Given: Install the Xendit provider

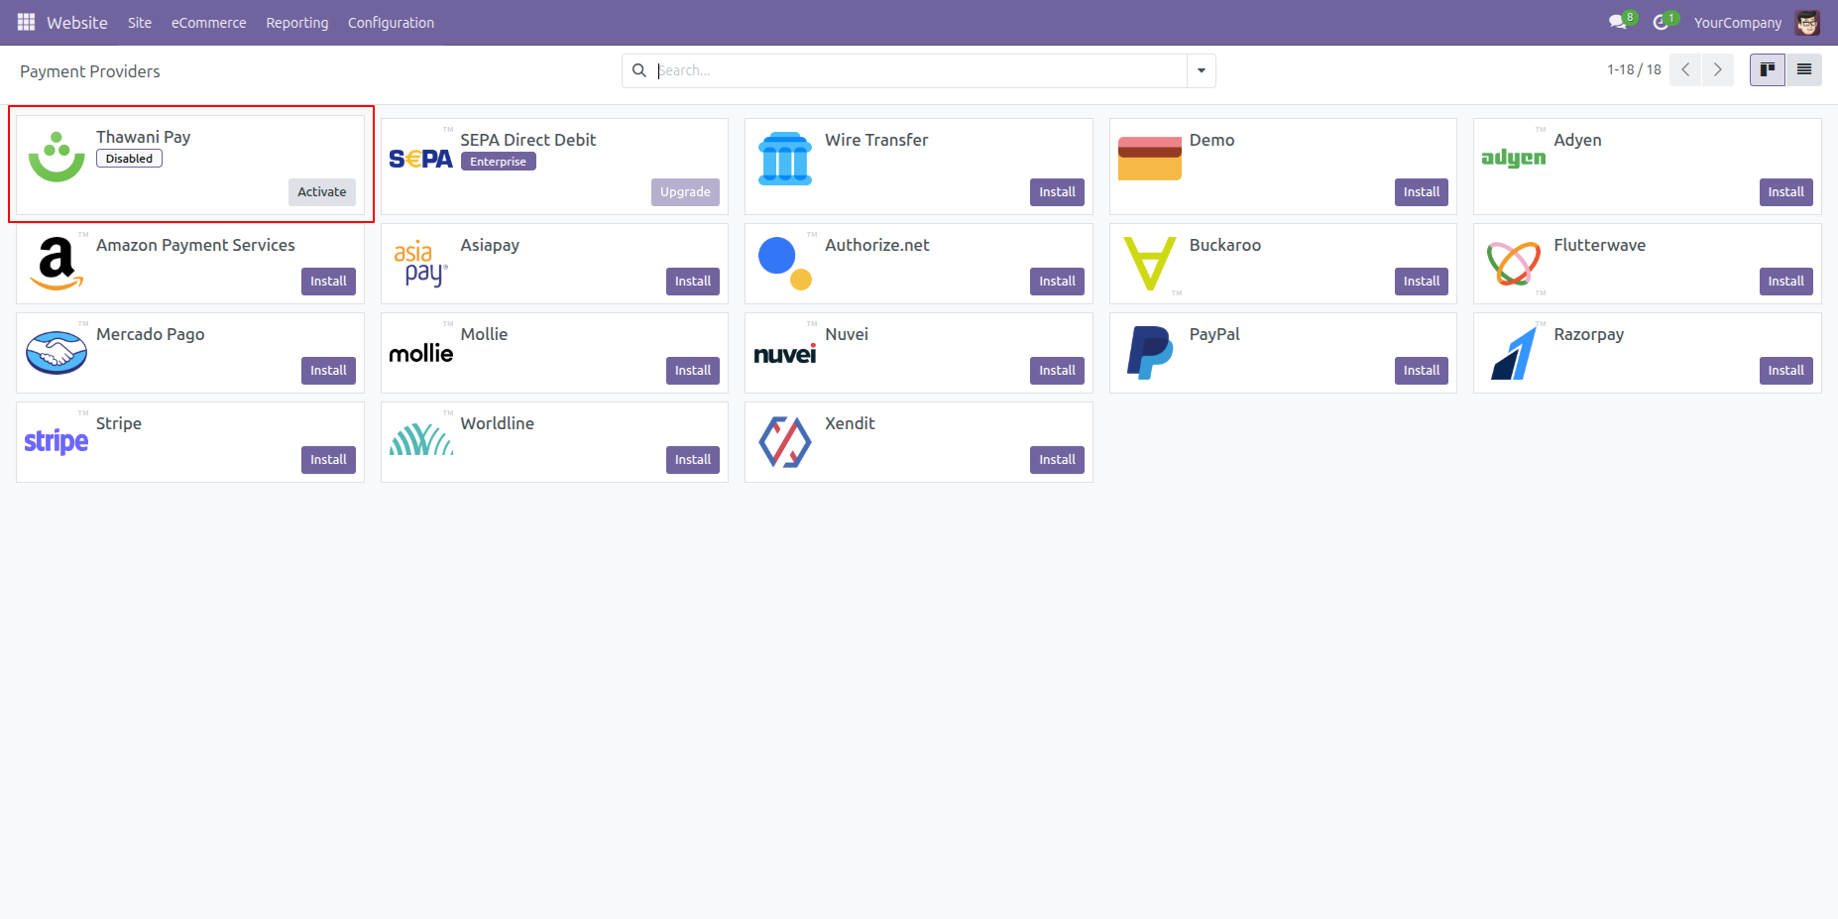Looking at the screenshot, I should 1057,460.
